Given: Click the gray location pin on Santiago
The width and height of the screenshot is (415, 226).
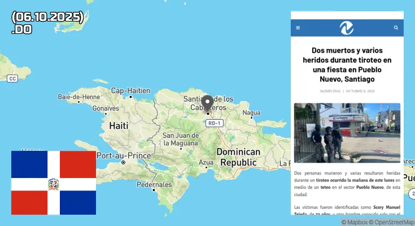Looking at the screenshot, I should (207, 102).
